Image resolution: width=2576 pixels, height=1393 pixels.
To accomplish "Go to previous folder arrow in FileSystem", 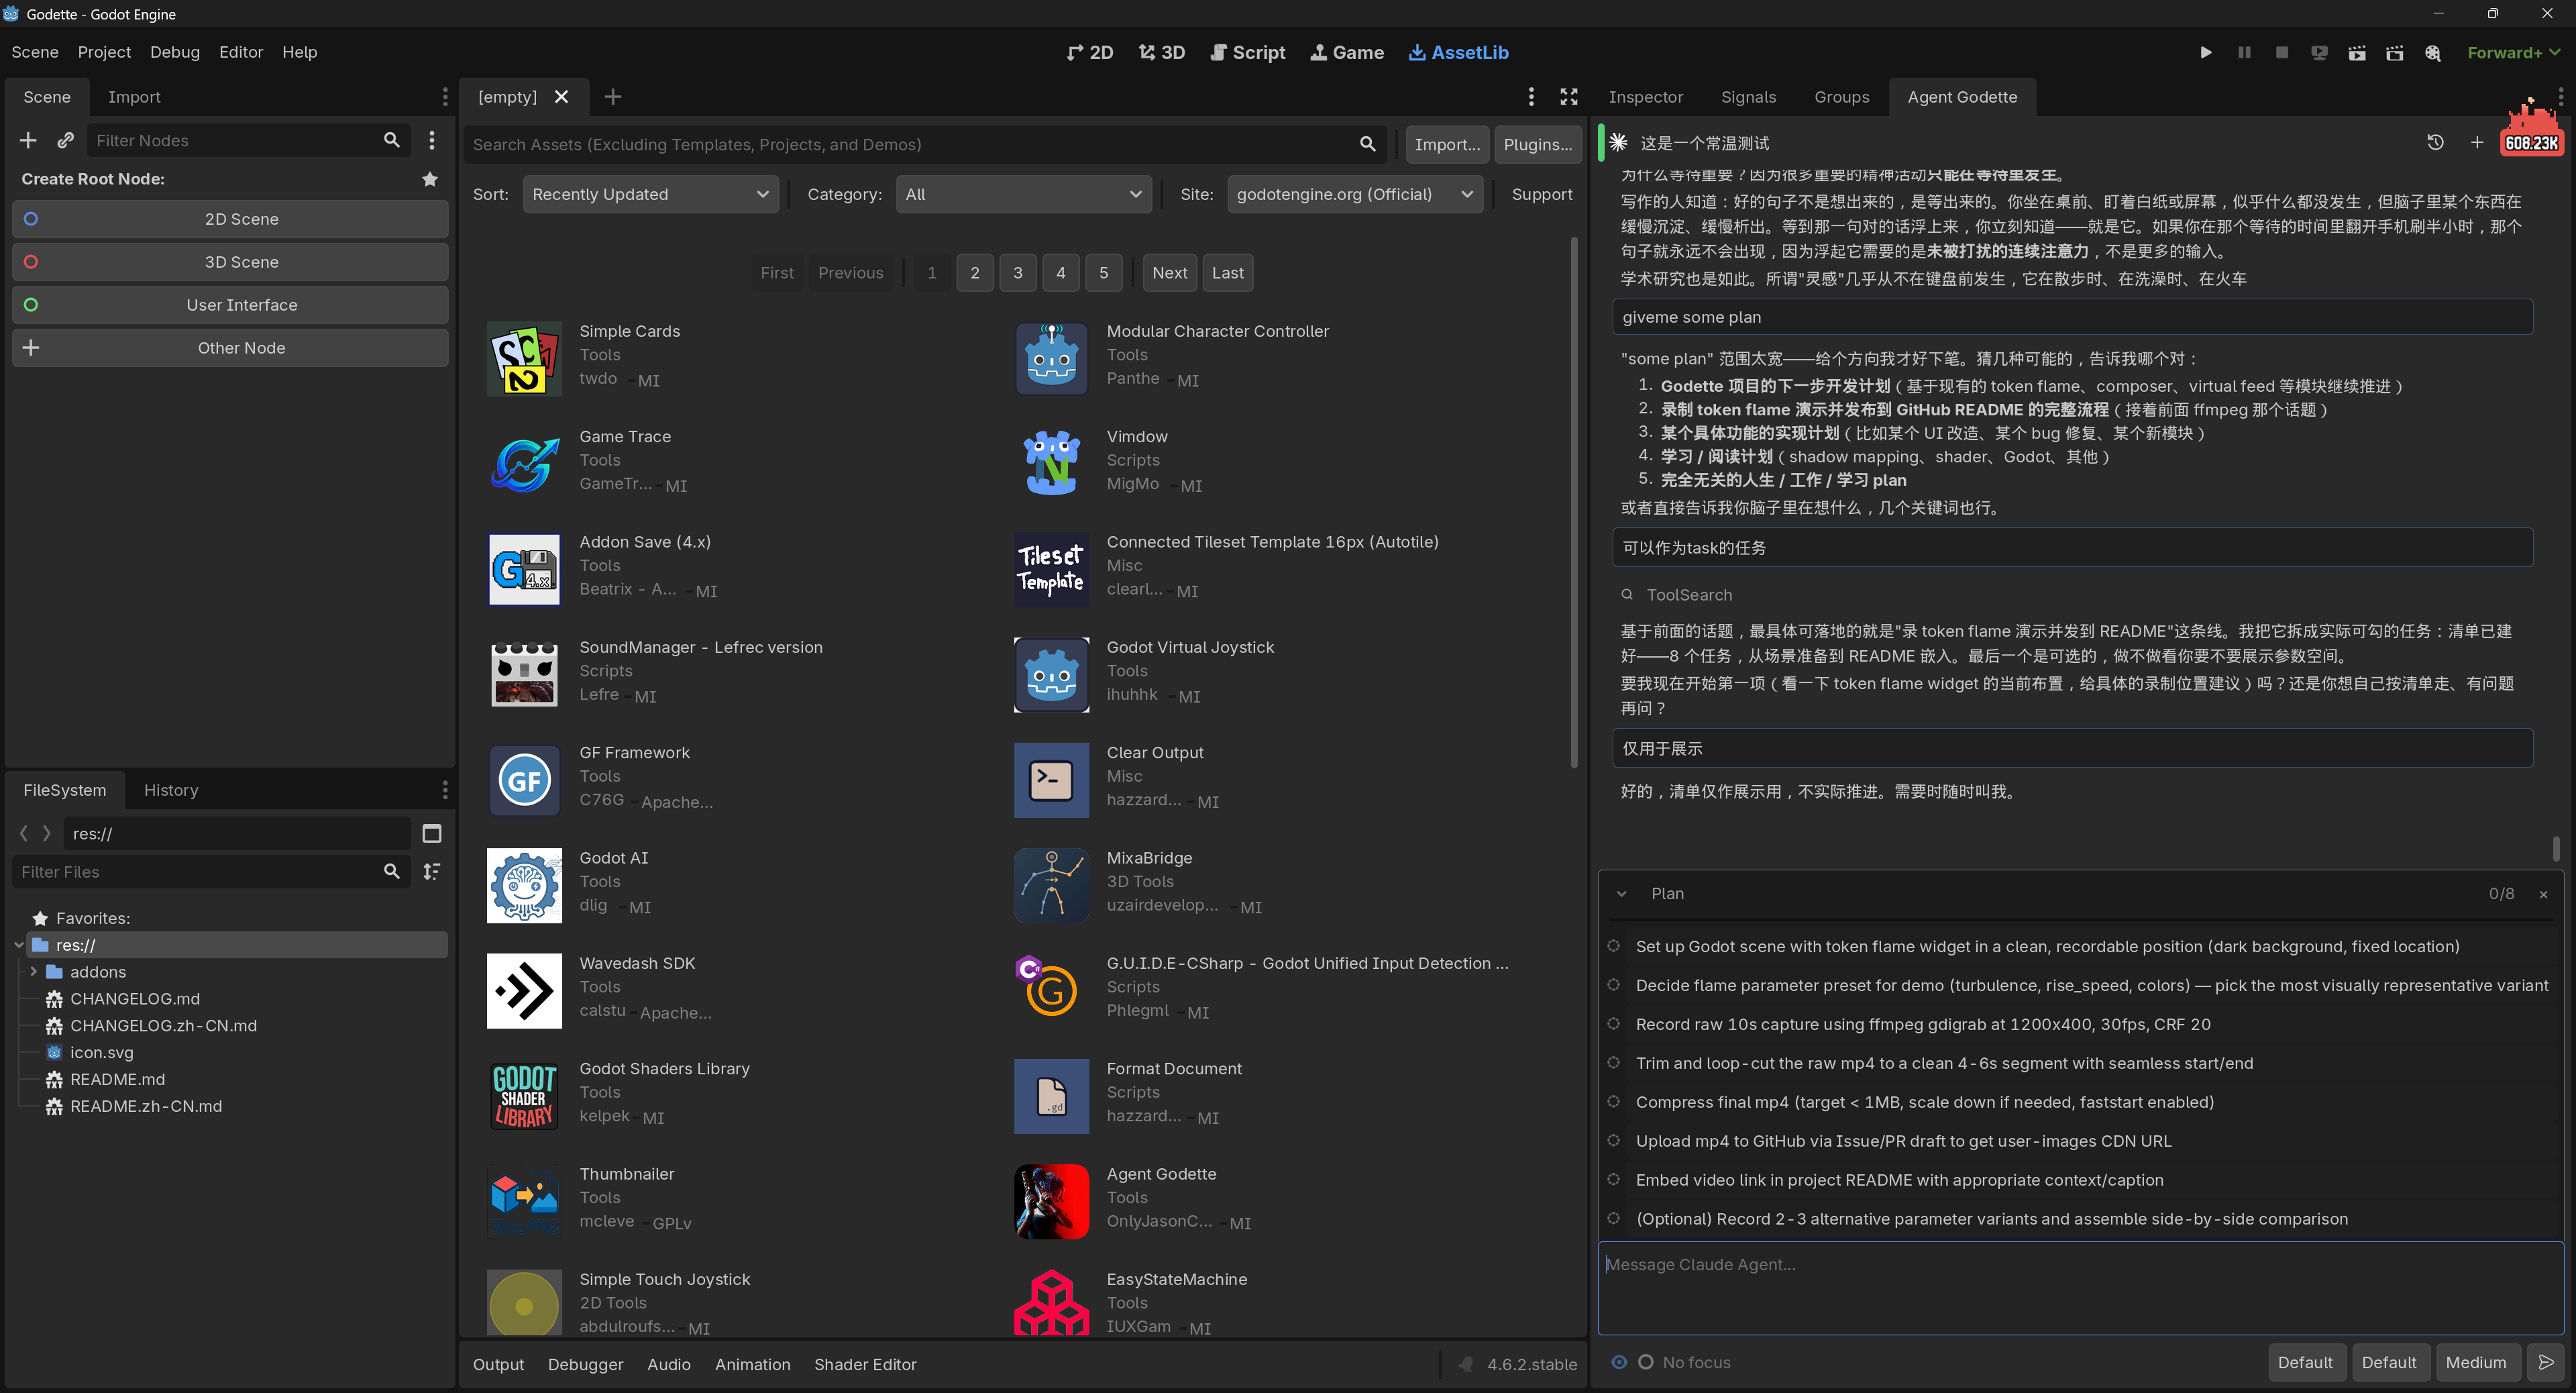I will pyautogui.click(x=24, y=833).
